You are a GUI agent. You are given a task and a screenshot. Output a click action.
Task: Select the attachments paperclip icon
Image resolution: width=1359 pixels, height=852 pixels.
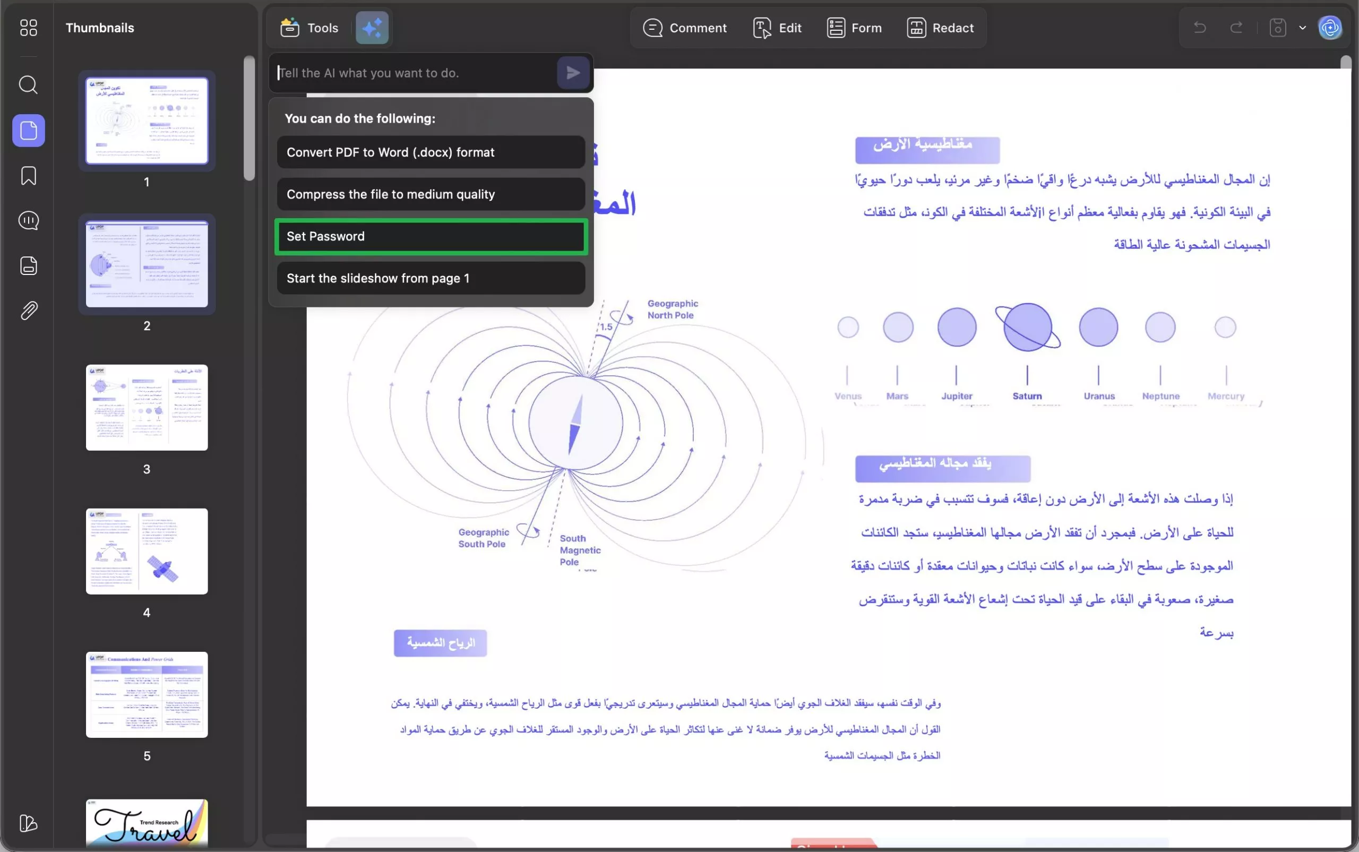coord(28,311)
